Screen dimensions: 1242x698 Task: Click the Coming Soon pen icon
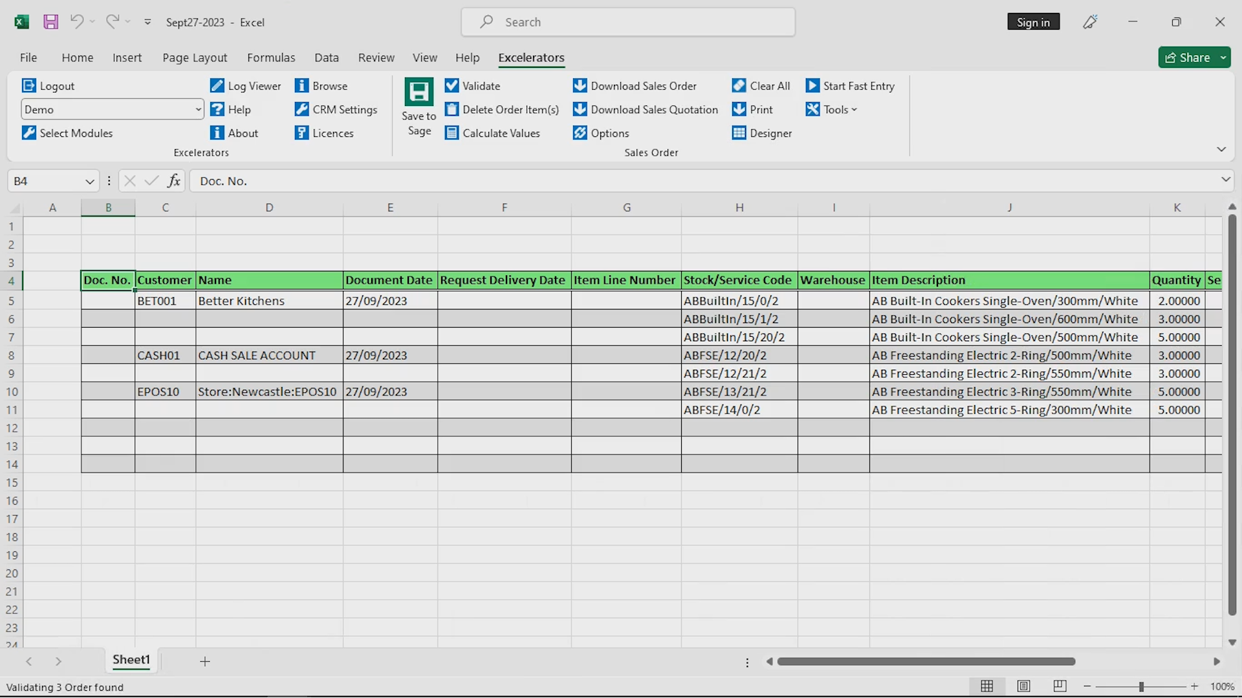click(1090, 22)
